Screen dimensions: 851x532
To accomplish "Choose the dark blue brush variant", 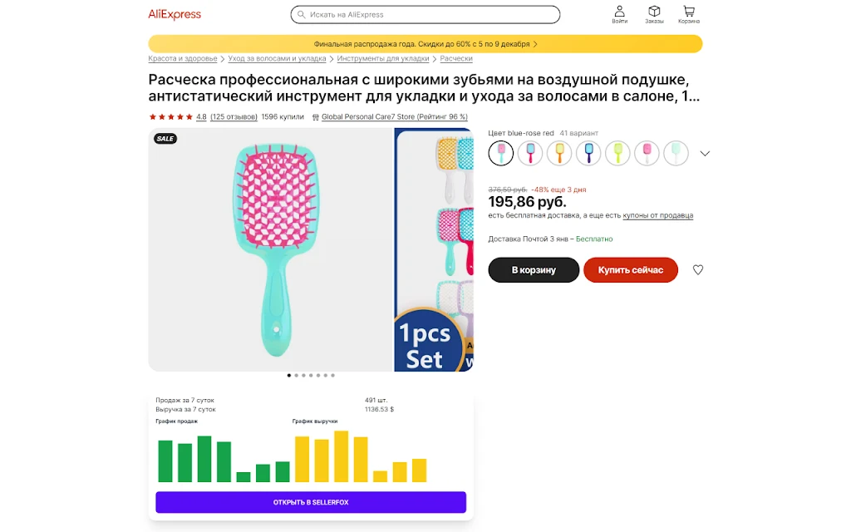I will [588, 153].
